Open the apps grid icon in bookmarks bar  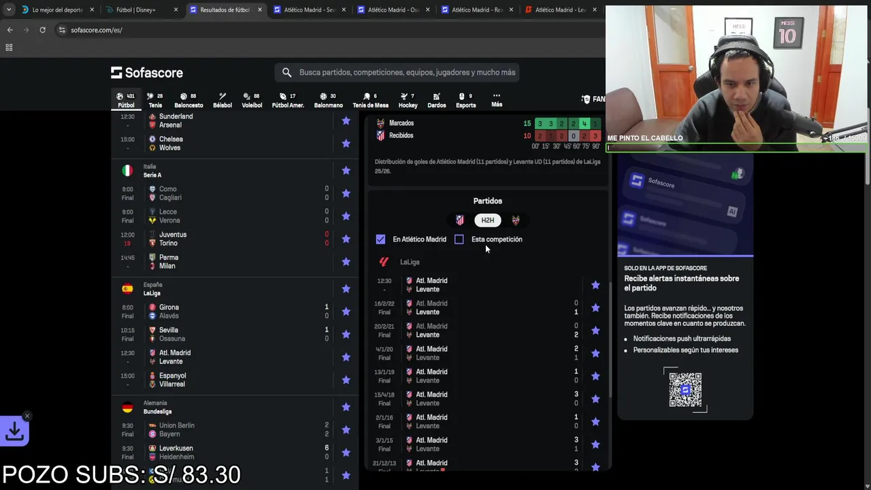pos(9,48)
